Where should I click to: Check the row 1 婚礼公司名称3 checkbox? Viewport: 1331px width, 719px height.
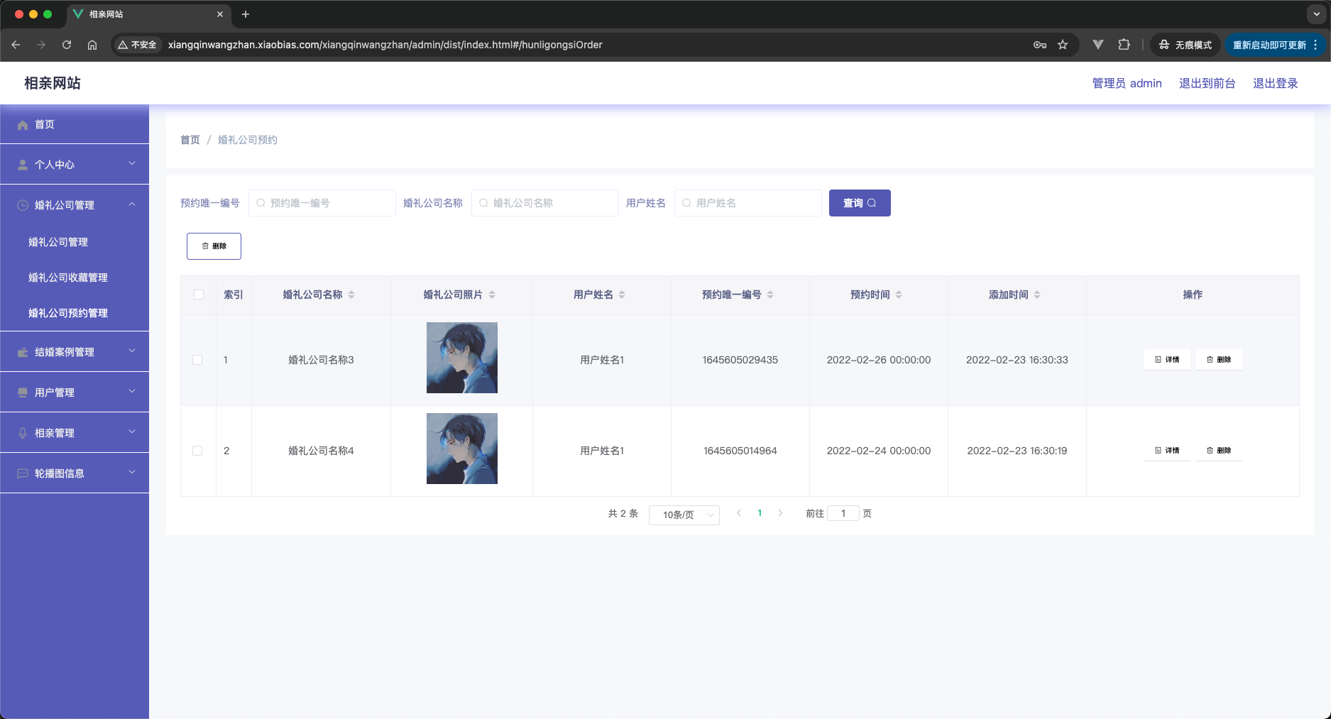[197, 360]
